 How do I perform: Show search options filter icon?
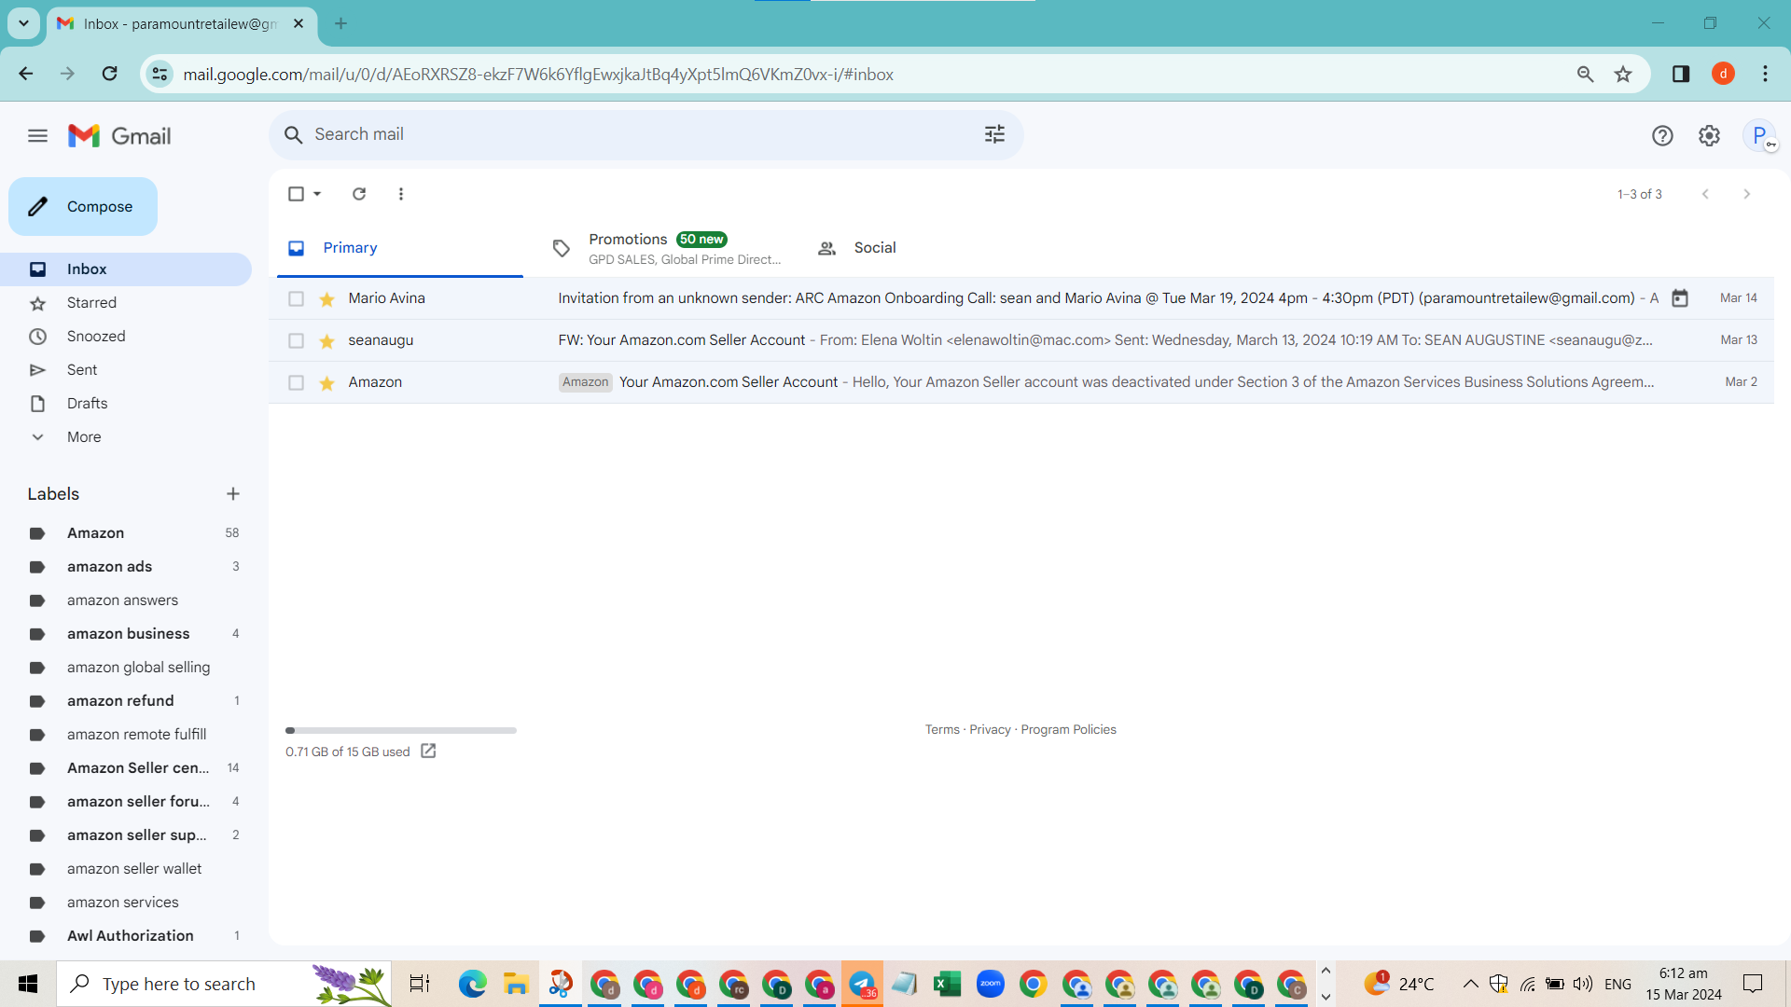[994, 134]
